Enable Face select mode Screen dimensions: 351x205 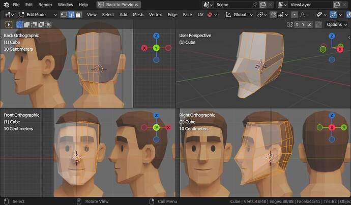[78, 15]
